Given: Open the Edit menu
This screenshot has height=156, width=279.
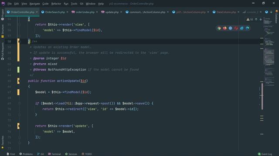Looking at the screenshot, I should tap(17, 4).
